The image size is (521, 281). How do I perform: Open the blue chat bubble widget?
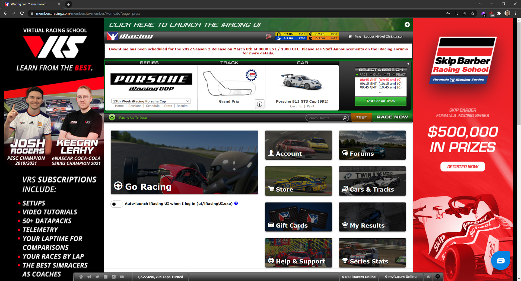tap(501, 261)
